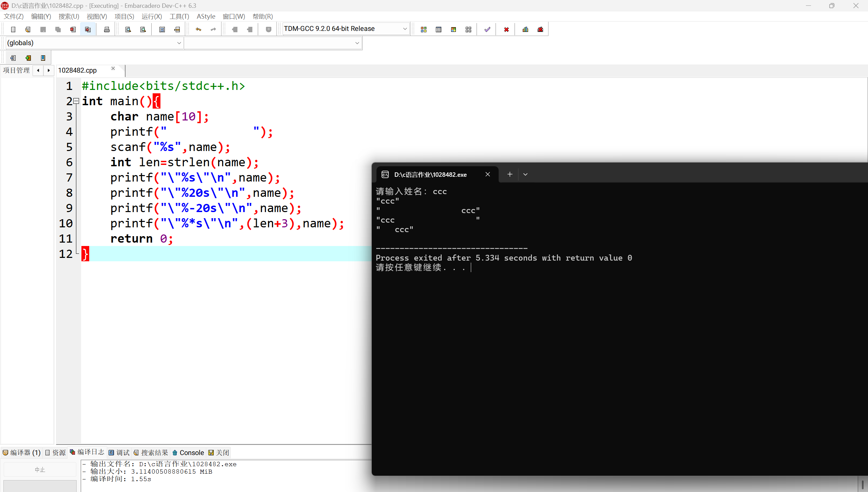Switch to the Console bottom tab
868x492 pixels.
(188, 453)
